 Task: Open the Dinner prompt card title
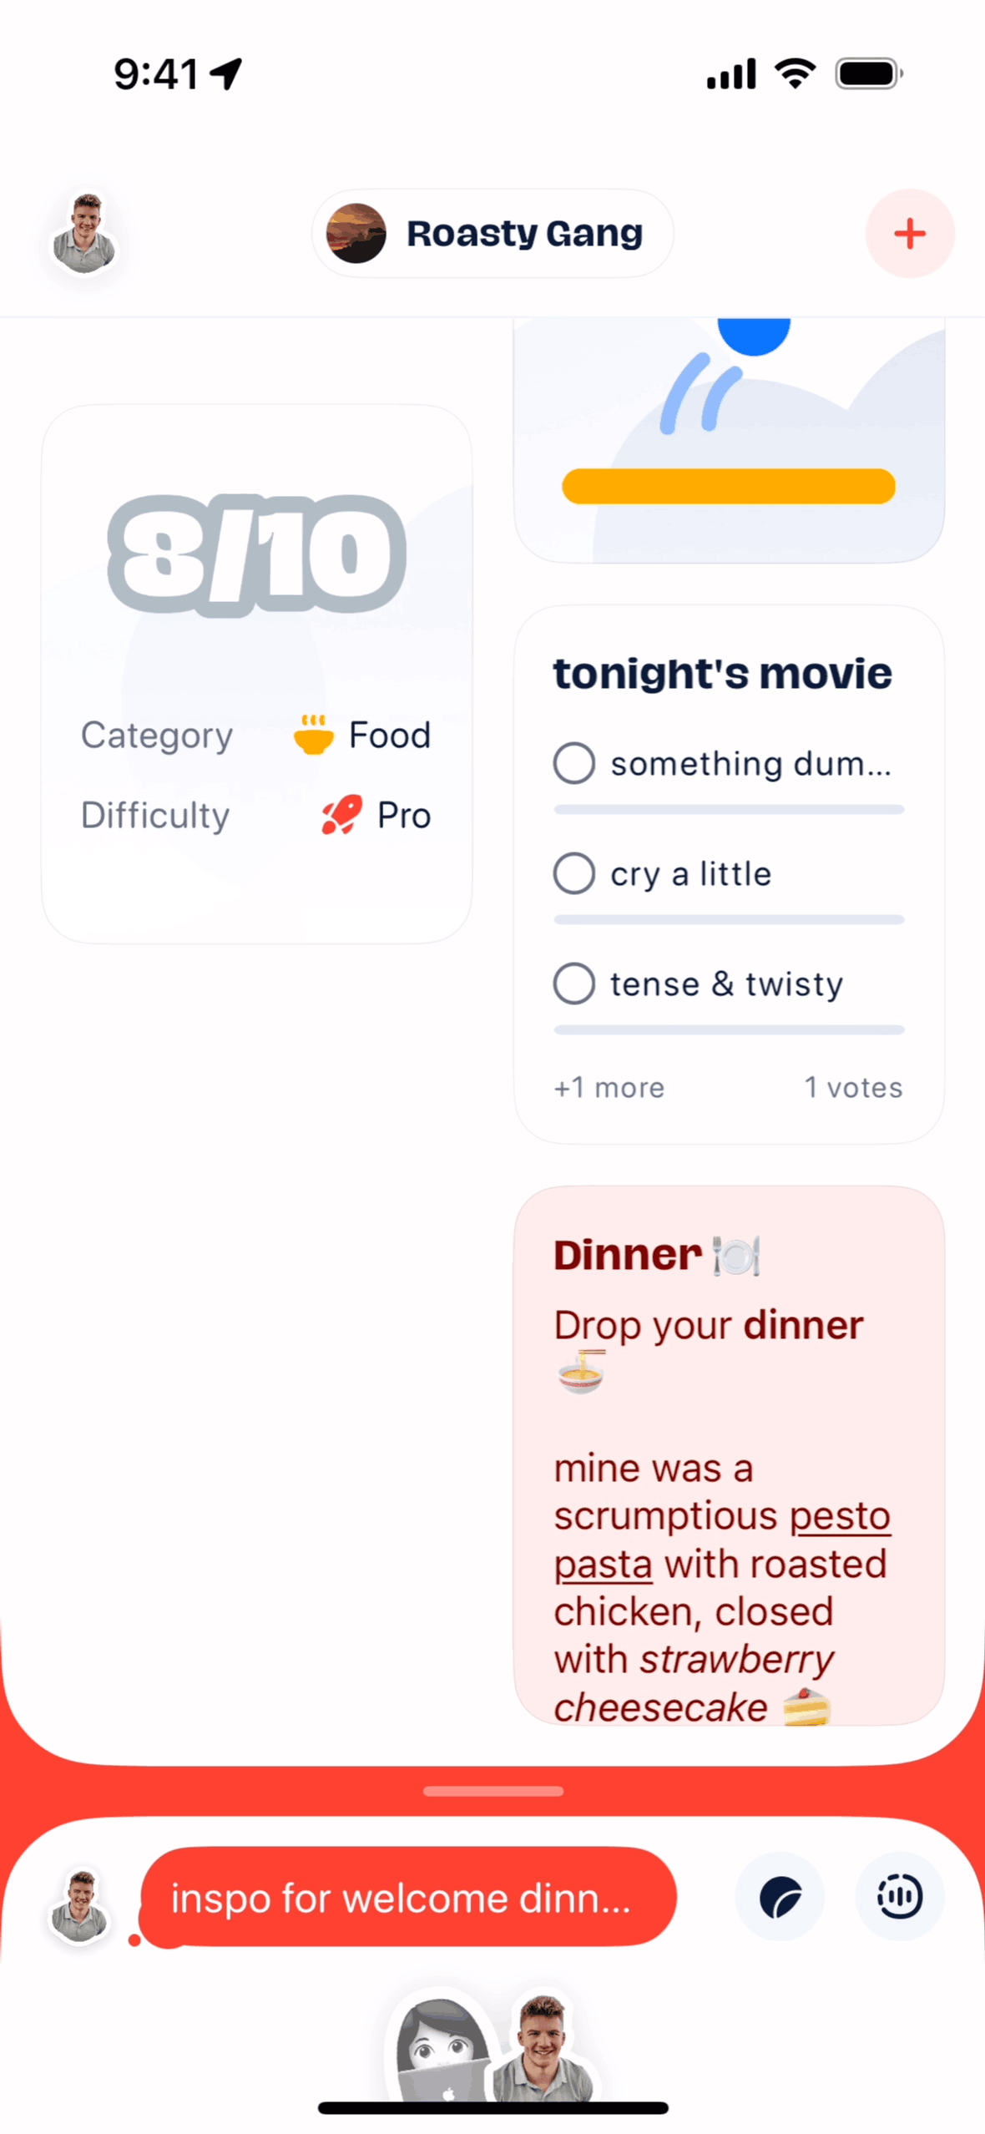pos(629,1255)
